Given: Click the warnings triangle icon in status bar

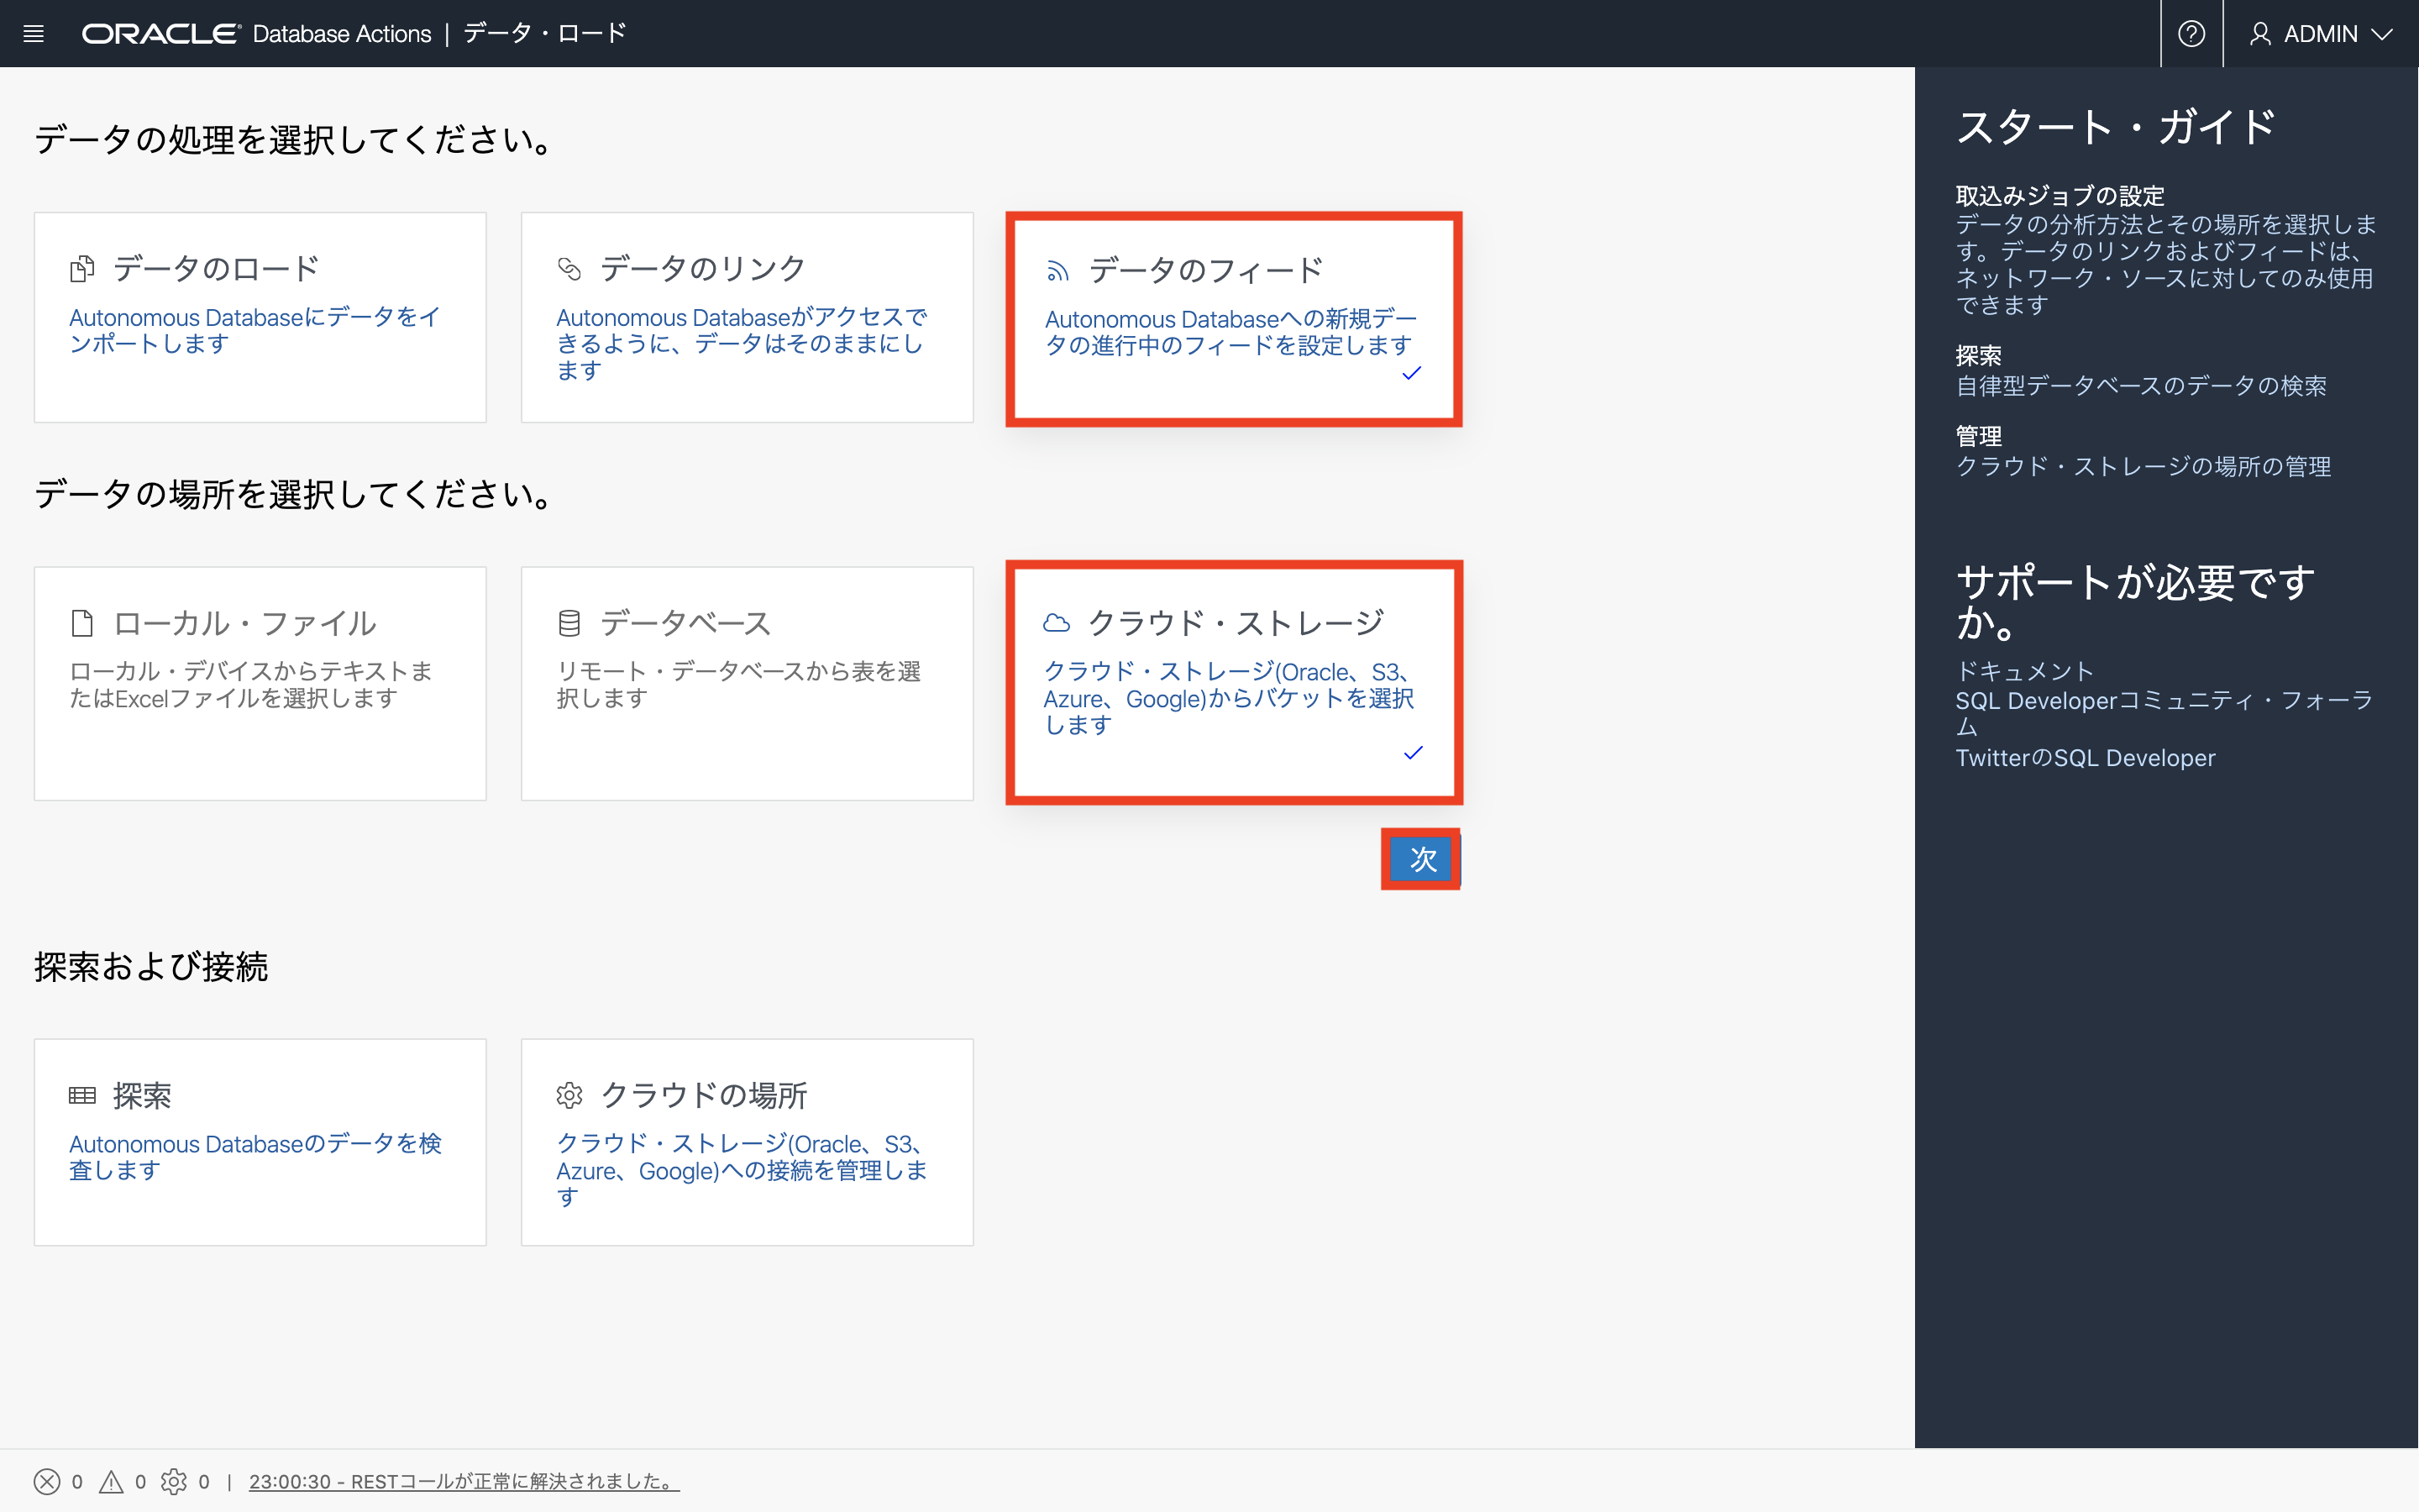Looking at the screenshot, I should pyautogui.click(x=111, y=1481).
